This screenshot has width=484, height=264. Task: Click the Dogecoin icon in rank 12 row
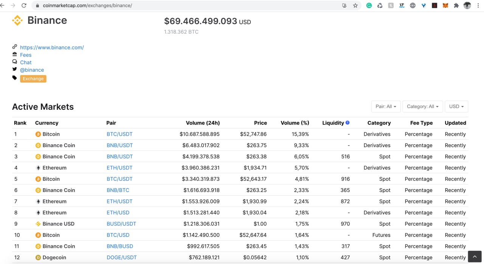[38, 258]
